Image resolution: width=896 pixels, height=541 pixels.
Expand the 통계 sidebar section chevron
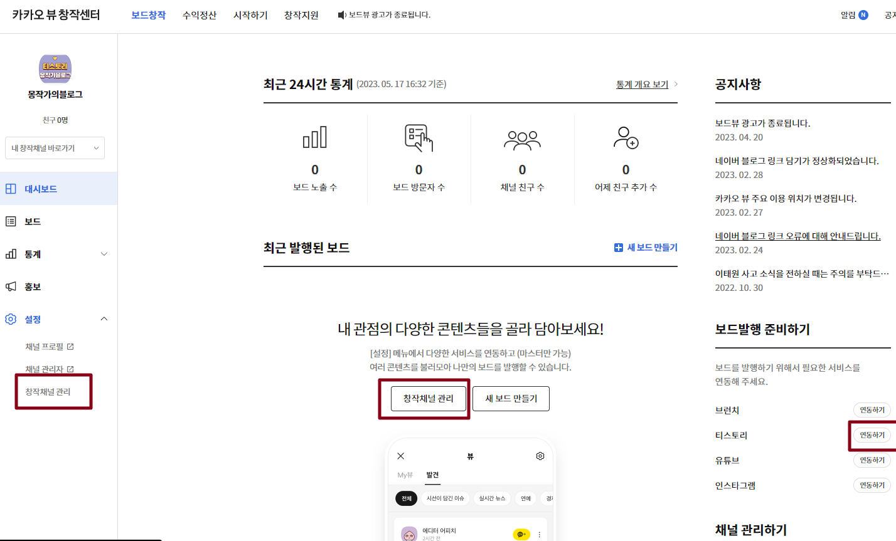(104, 254)
